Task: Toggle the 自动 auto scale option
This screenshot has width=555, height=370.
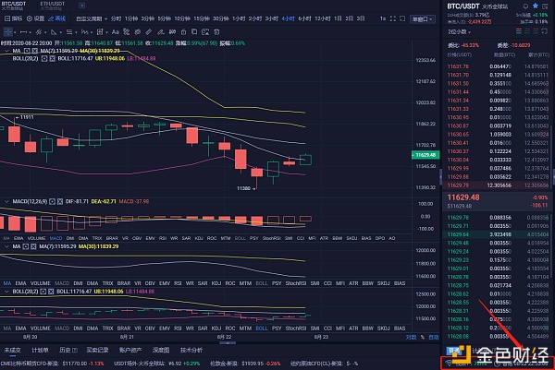Action: coord(434,337)
